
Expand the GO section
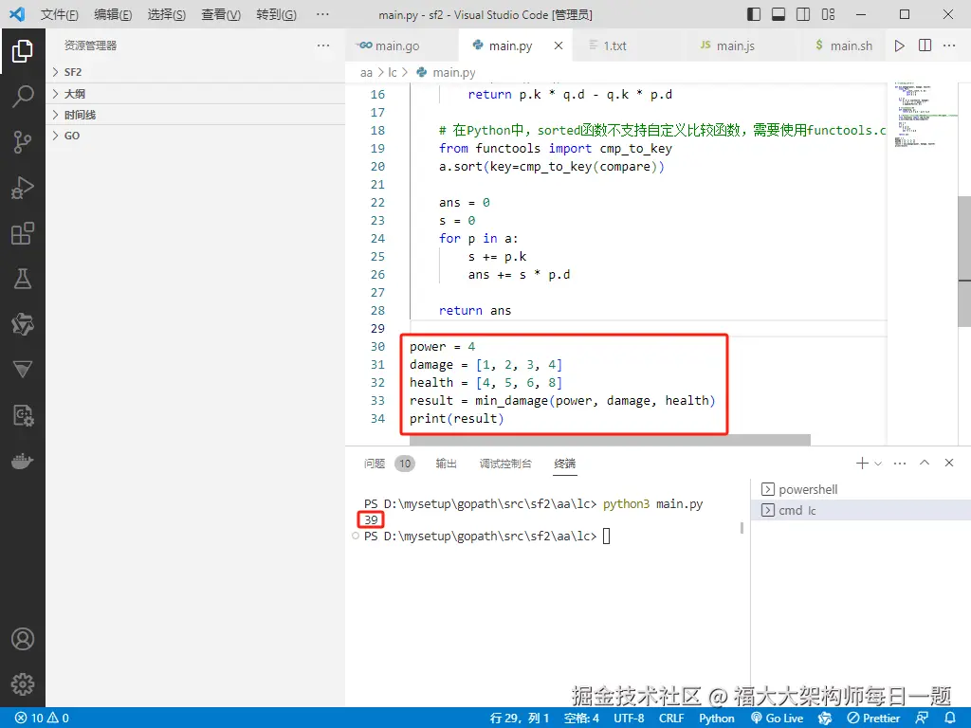tap(195, 136)
